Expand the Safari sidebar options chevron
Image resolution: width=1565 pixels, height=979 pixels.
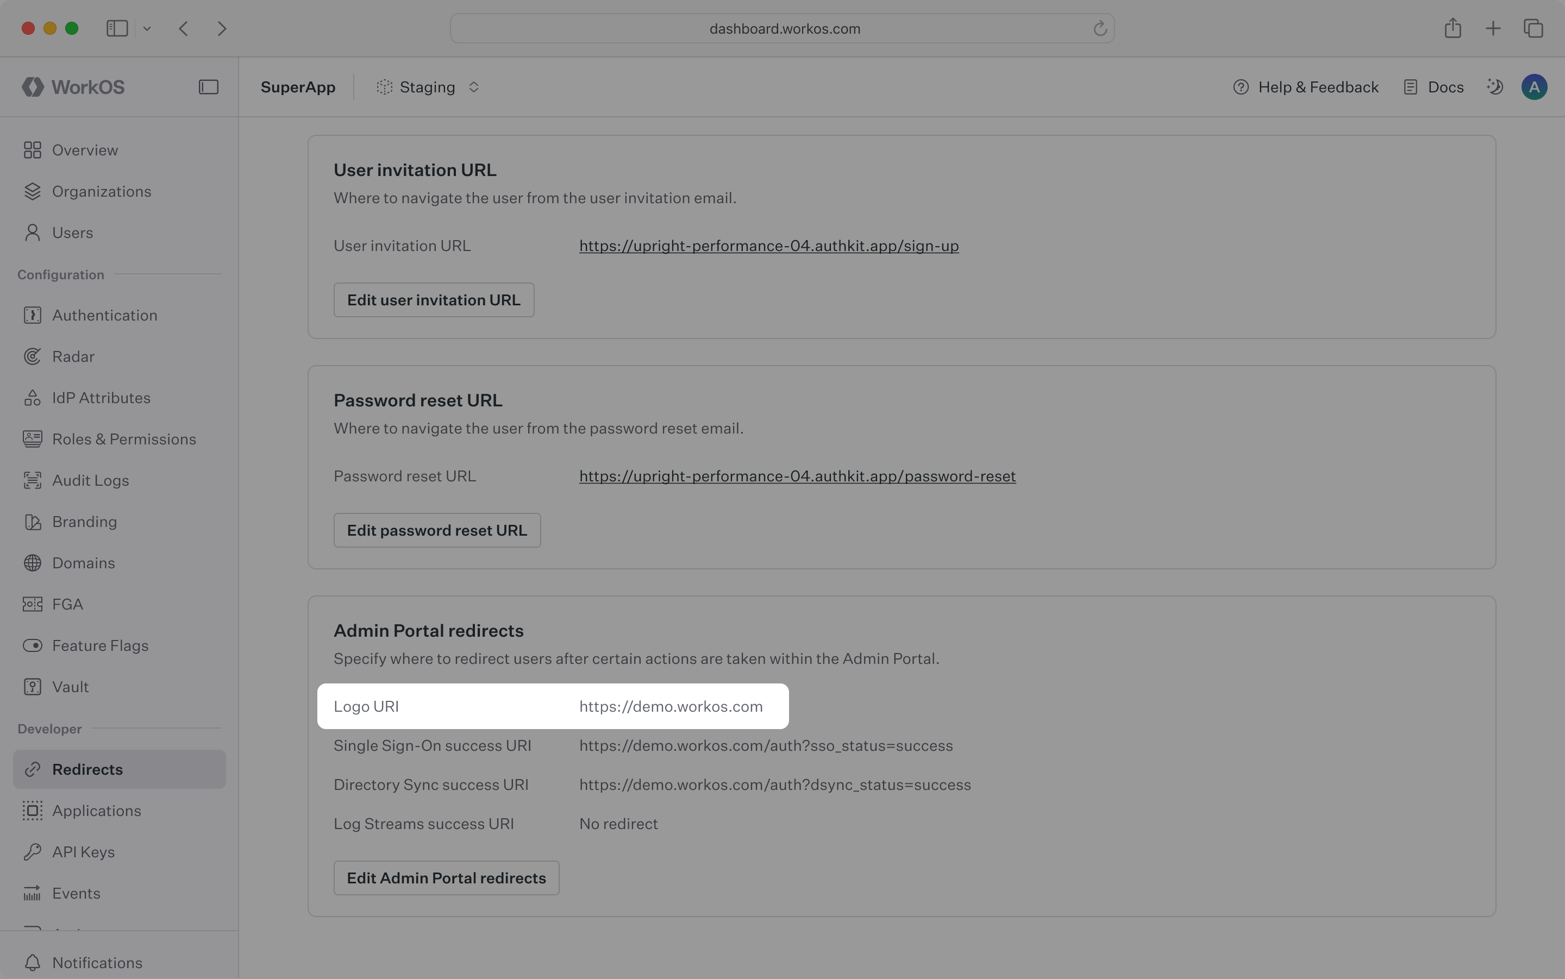point(147,28)
